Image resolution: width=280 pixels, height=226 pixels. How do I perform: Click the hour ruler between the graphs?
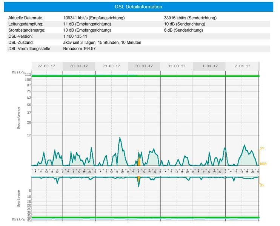click(145, 171)
